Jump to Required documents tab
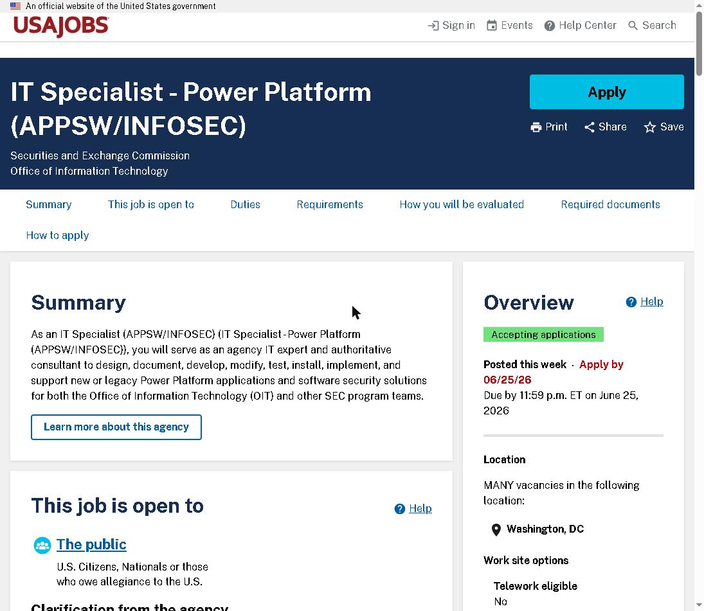The image size is (704, 611). (610, 204)
